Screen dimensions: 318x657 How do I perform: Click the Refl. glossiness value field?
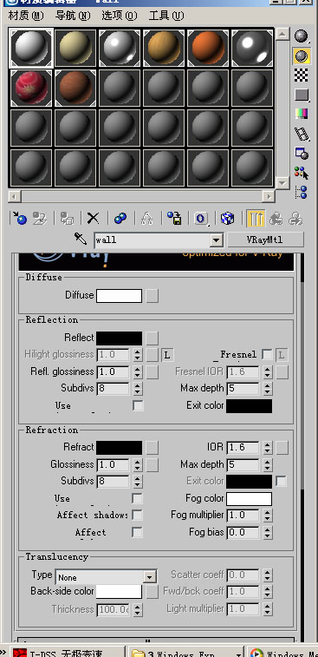[114, 372]
